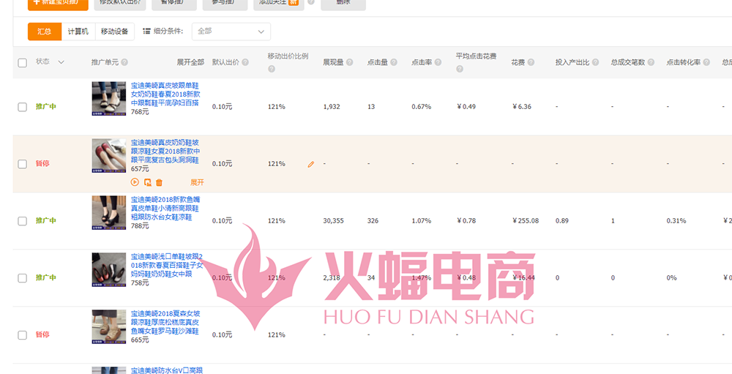The height and width of the screenshot is (374, 732).
Task: Tick checkbox for the 665元 paused row
Action: [x=23, y=334]
